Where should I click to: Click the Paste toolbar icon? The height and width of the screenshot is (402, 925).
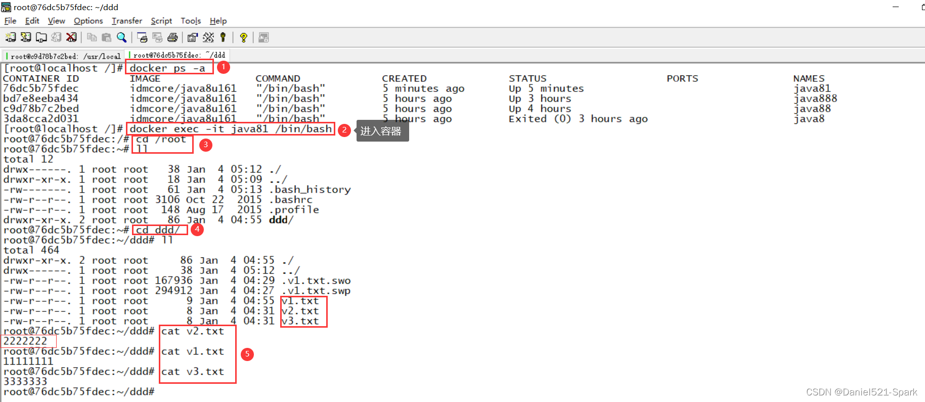coord(106,37)
